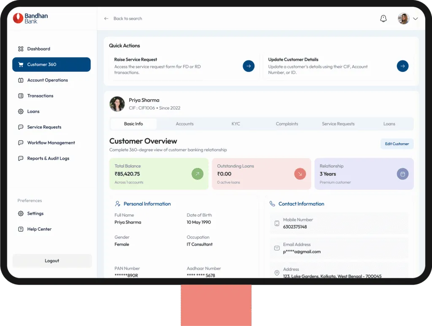The height and width of the screenshot is (326, 432).
Task: Click Priya Sharma's profile photo
Action: (117, 104)
